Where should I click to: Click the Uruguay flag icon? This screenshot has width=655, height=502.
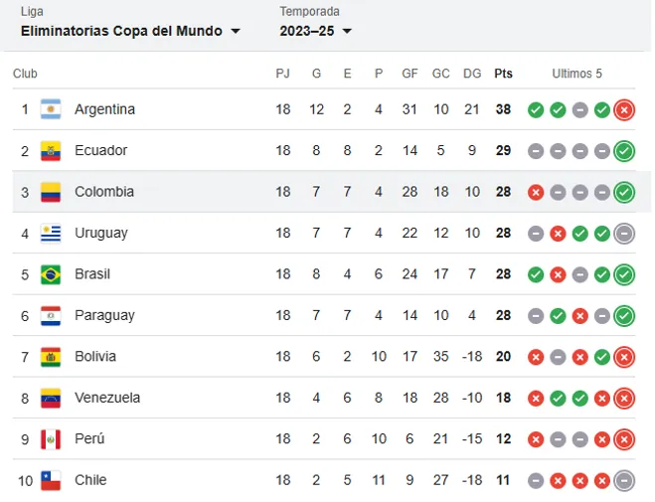[51, 234]
